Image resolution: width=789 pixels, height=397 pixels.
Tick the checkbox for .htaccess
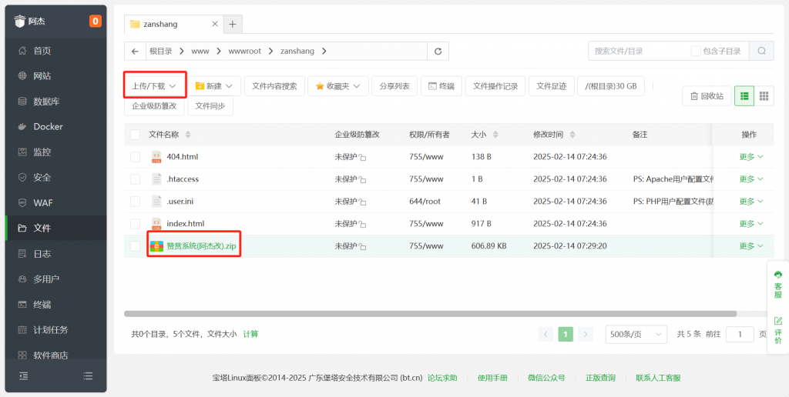pos(136,179)
